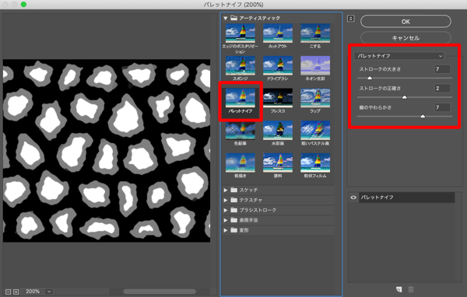Screen dimensions: 467x297
Task: Click the preview horizontal scrollbar
Action: click(160, 292)
